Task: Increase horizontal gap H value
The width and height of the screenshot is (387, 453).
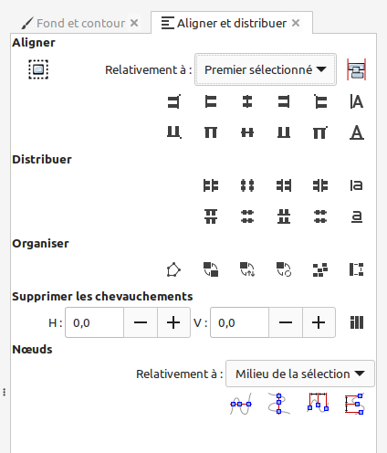Action: click(x=173, y=322)
